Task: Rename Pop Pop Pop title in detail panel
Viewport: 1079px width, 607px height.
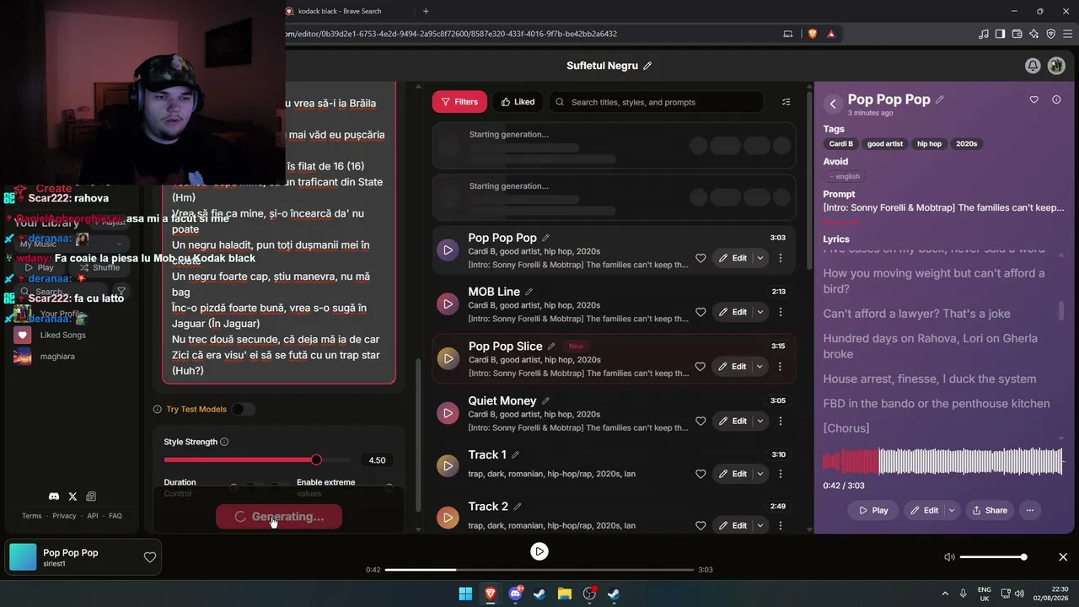Action: tap(940, 99)
